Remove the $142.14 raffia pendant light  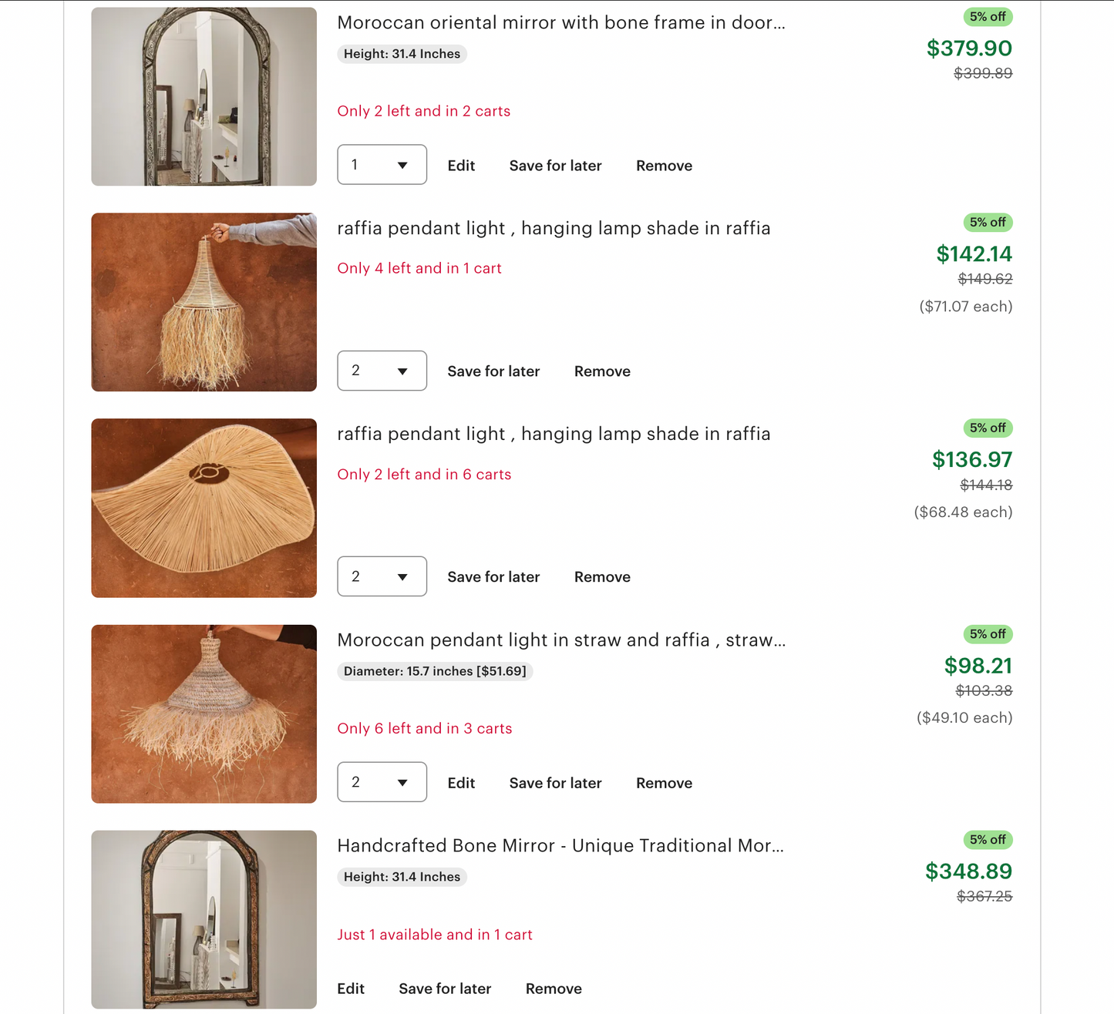(602, 371)
